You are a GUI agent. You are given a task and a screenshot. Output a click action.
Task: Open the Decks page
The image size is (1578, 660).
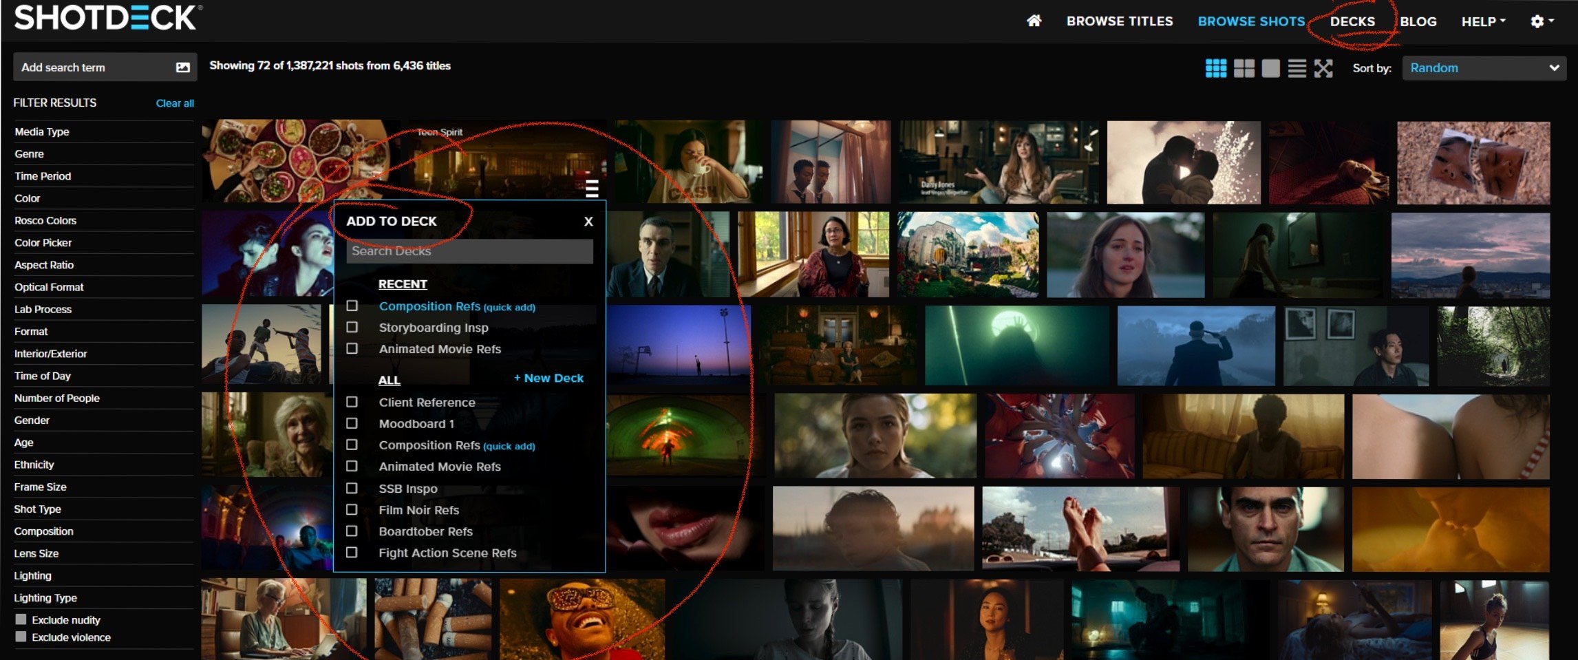1352,21
